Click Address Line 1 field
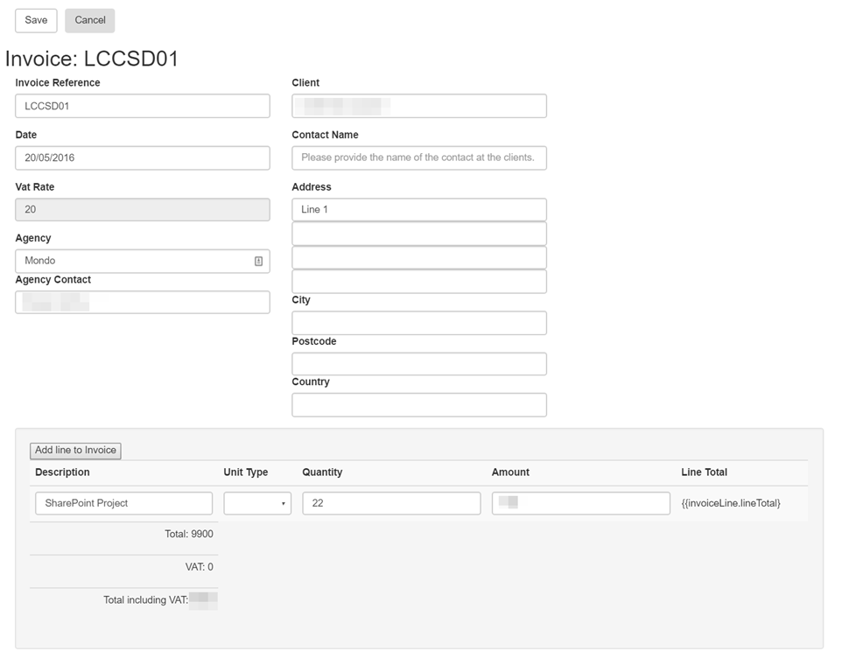Screen dimensions: 842x672 [418, 209]
